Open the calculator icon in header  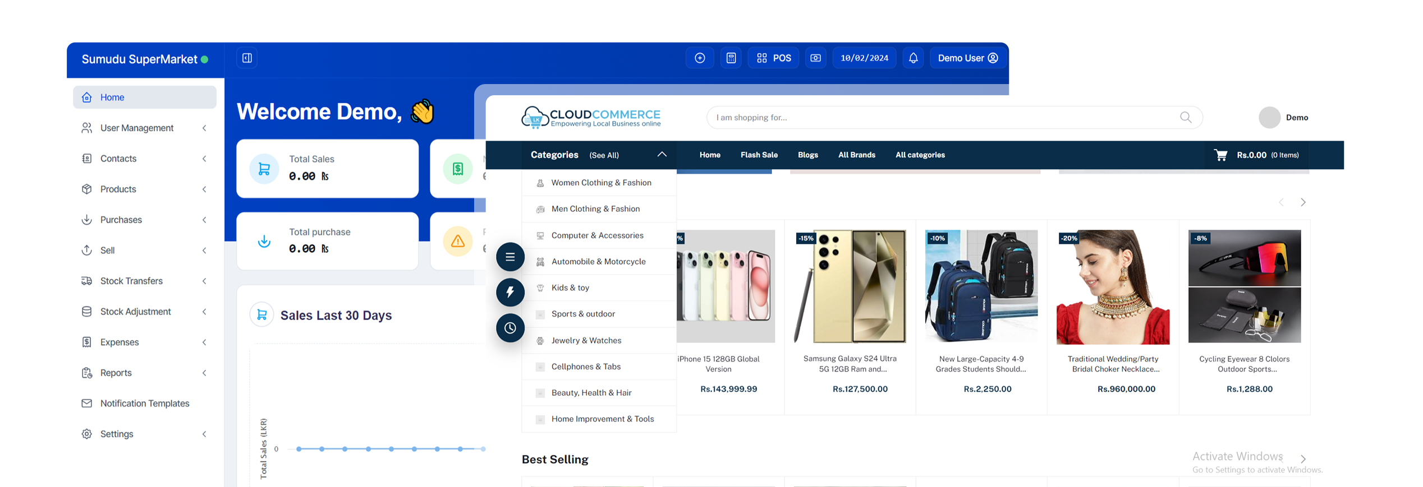[731, 58]
